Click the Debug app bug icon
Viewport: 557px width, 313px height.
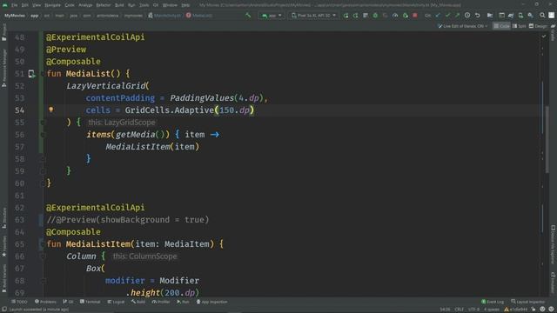[375, 16]
